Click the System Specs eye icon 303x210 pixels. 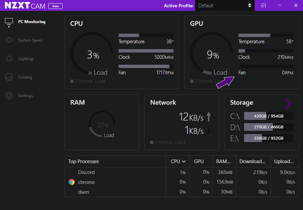pyautogui.click(x=9, y=40)
